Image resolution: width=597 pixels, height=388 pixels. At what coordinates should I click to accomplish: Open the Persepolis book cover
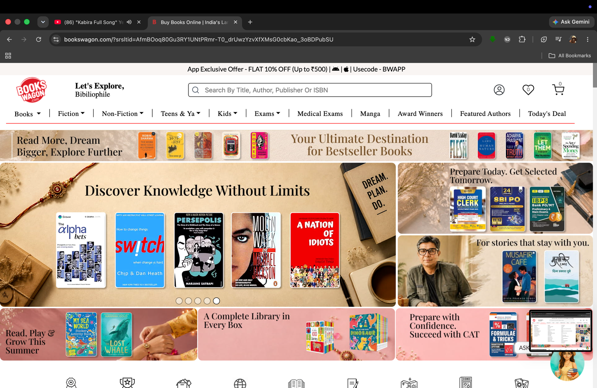pyautogui.click(x=199, y=250)
